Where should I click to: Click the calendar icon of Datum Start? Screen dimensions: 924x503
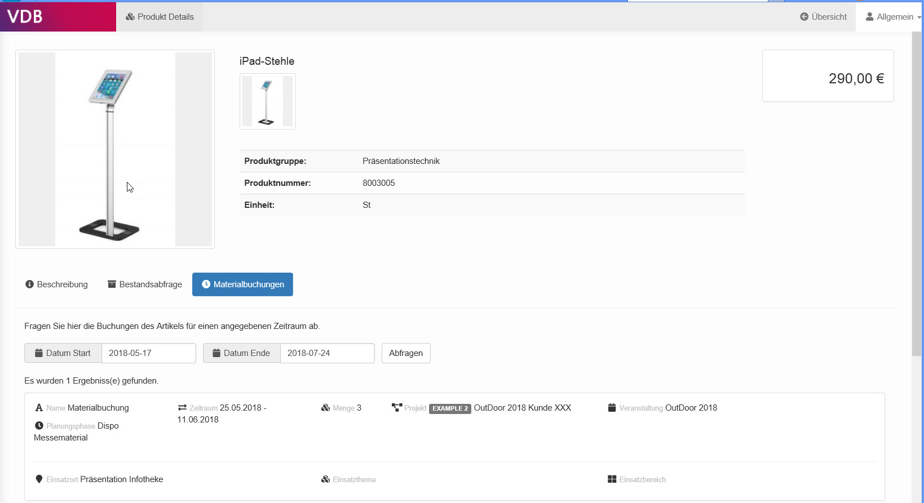[x=39, y=353]
